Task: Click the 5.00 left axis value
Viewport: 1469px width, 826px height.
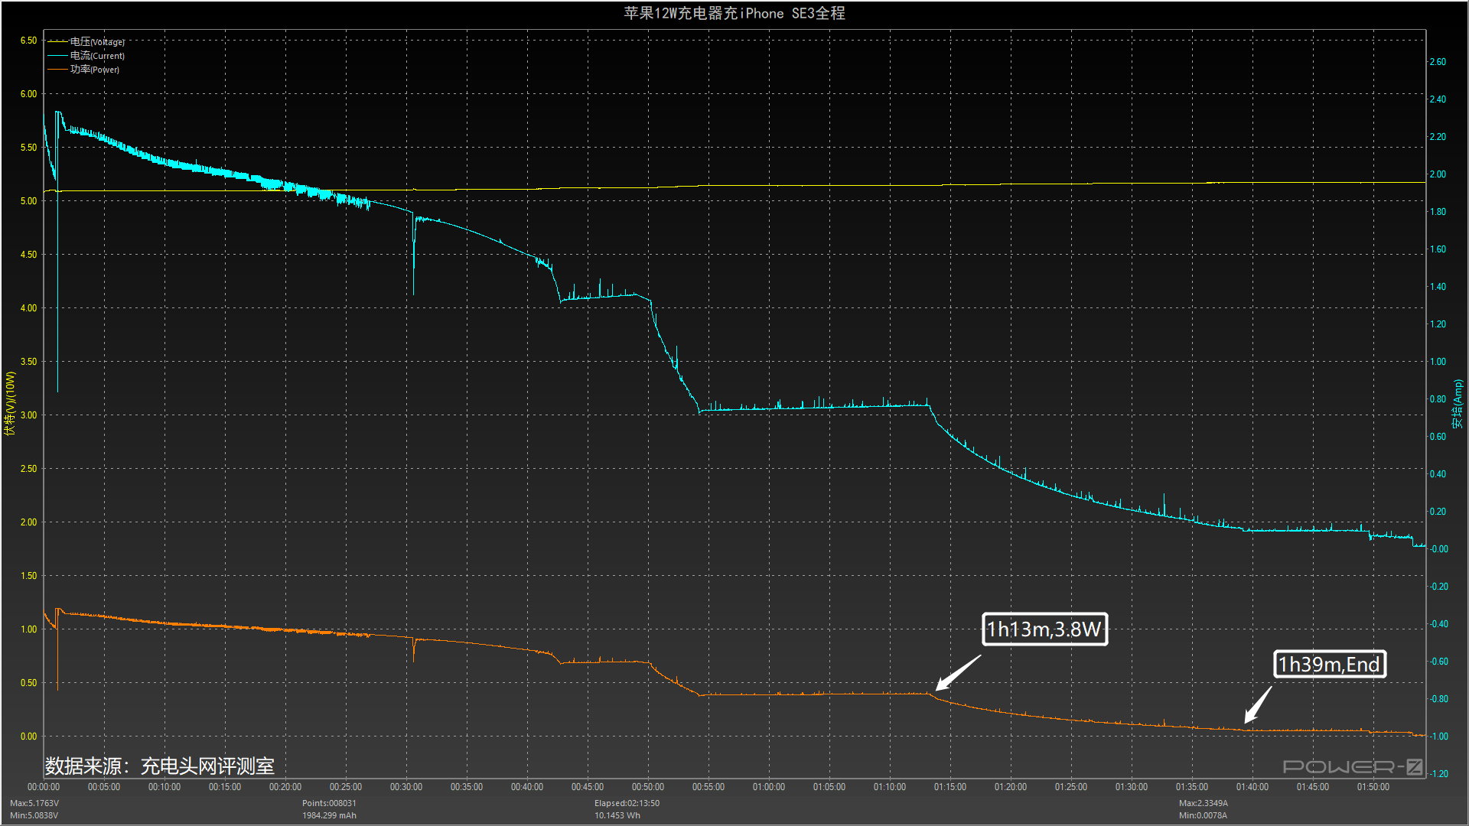Action: click(28, 201)
